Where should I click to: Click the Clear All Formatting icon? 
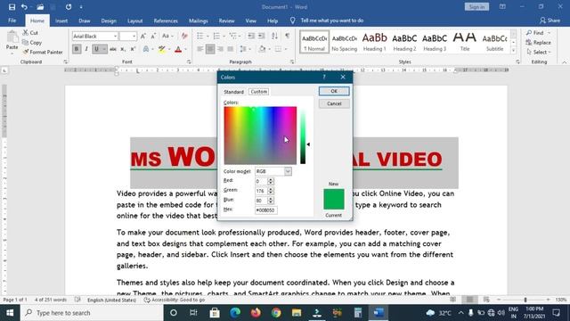click(x=184, y=36)
